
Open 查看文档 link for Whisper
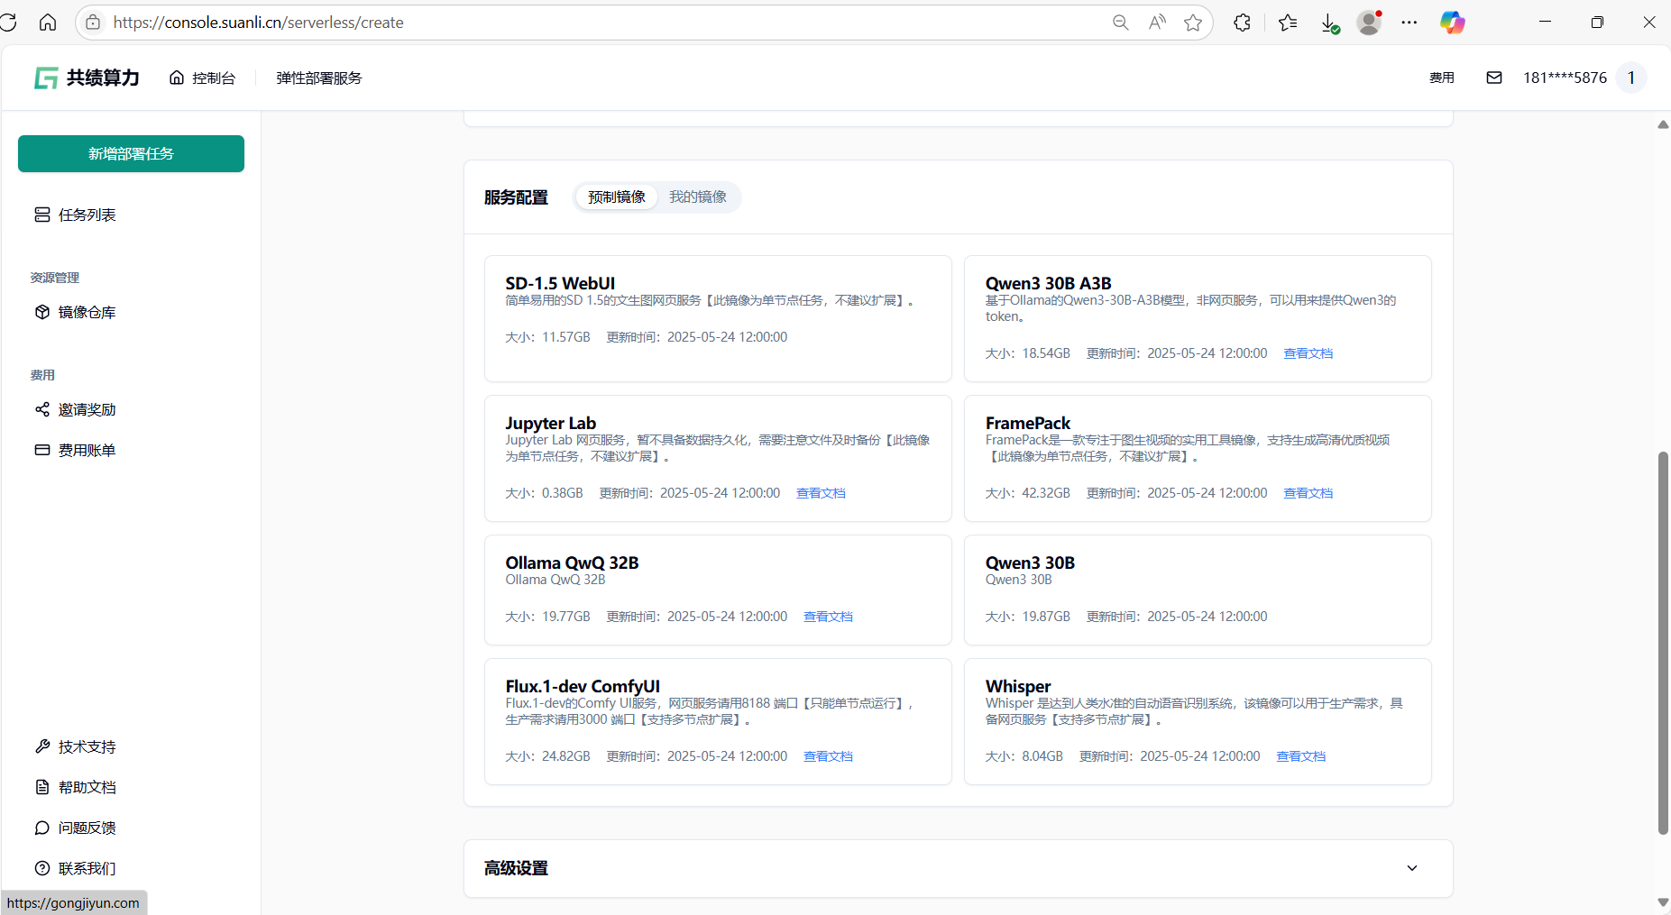click(x=1300, y=756)
